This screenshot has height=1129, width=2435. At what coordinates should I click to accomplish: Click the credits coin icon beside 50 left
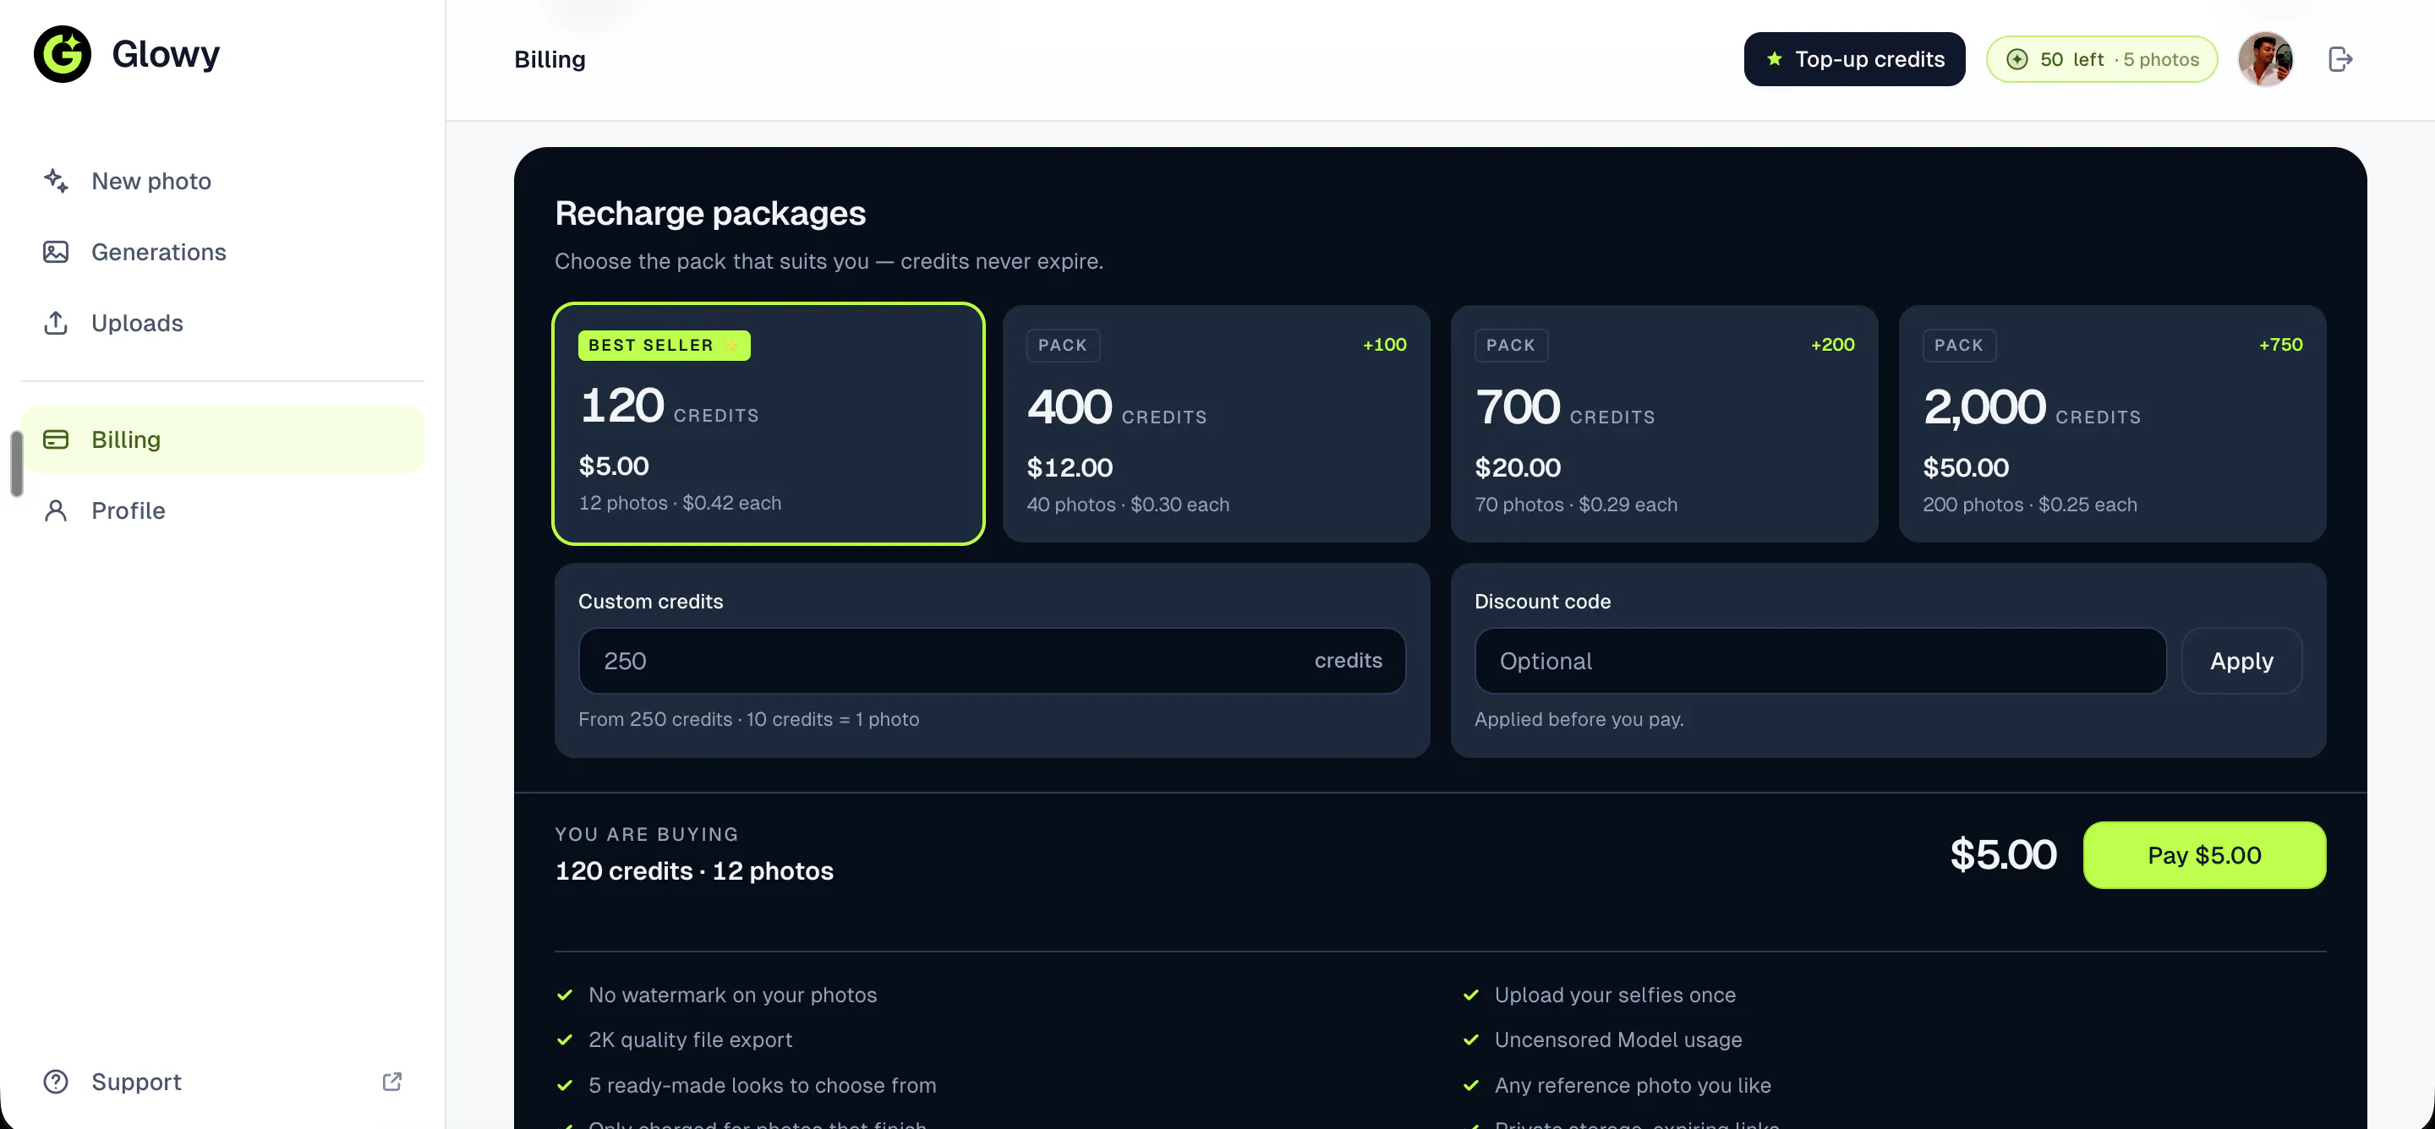(x=2016, y=59)
